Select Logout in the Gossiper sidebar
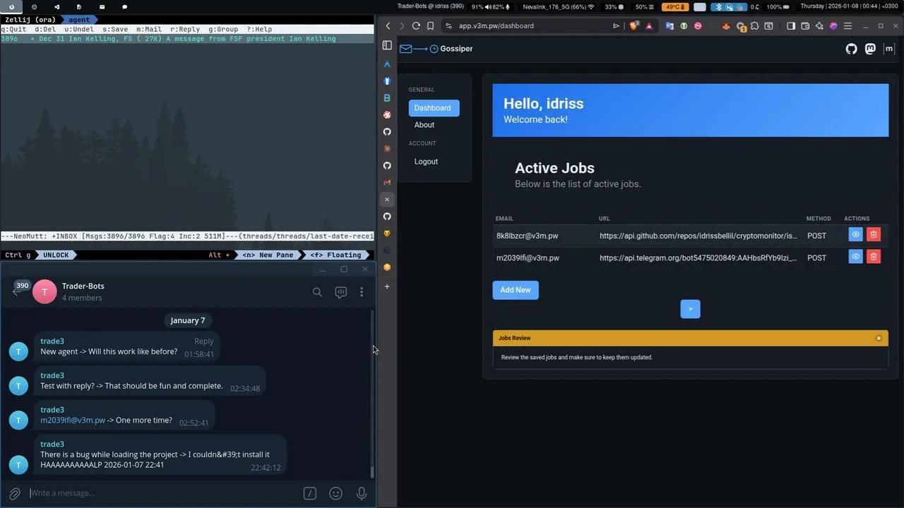904x508 pixels. [426, 162]
